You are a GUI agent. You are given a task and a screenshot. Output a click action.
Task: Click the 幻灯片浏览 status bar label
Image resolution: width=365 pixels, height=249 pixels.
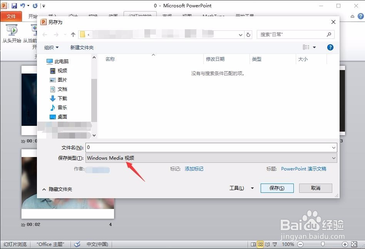[x=15, y=244]
